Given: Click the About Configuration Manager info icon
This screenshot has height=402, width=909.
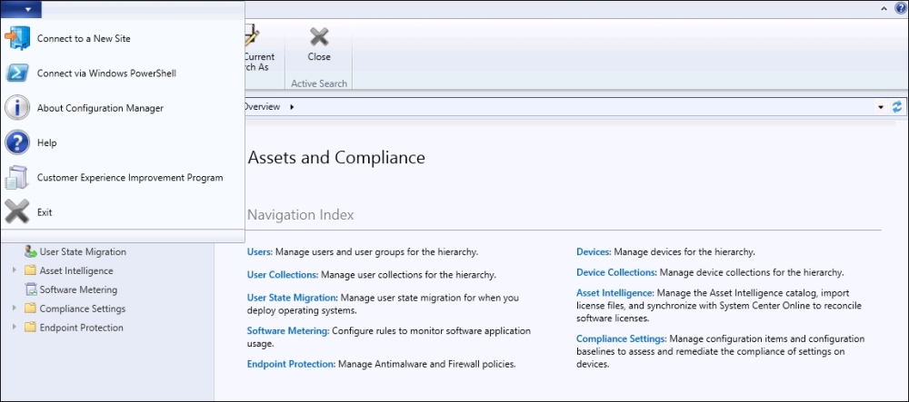Looking at the screenshot, I should 16,108.
